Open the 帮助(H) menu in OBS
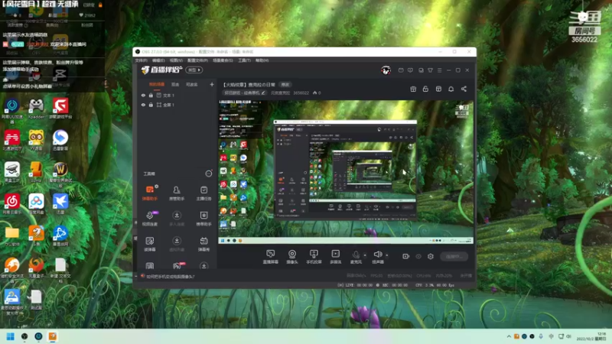Screen dimensions: 612x344 (262, 60)
